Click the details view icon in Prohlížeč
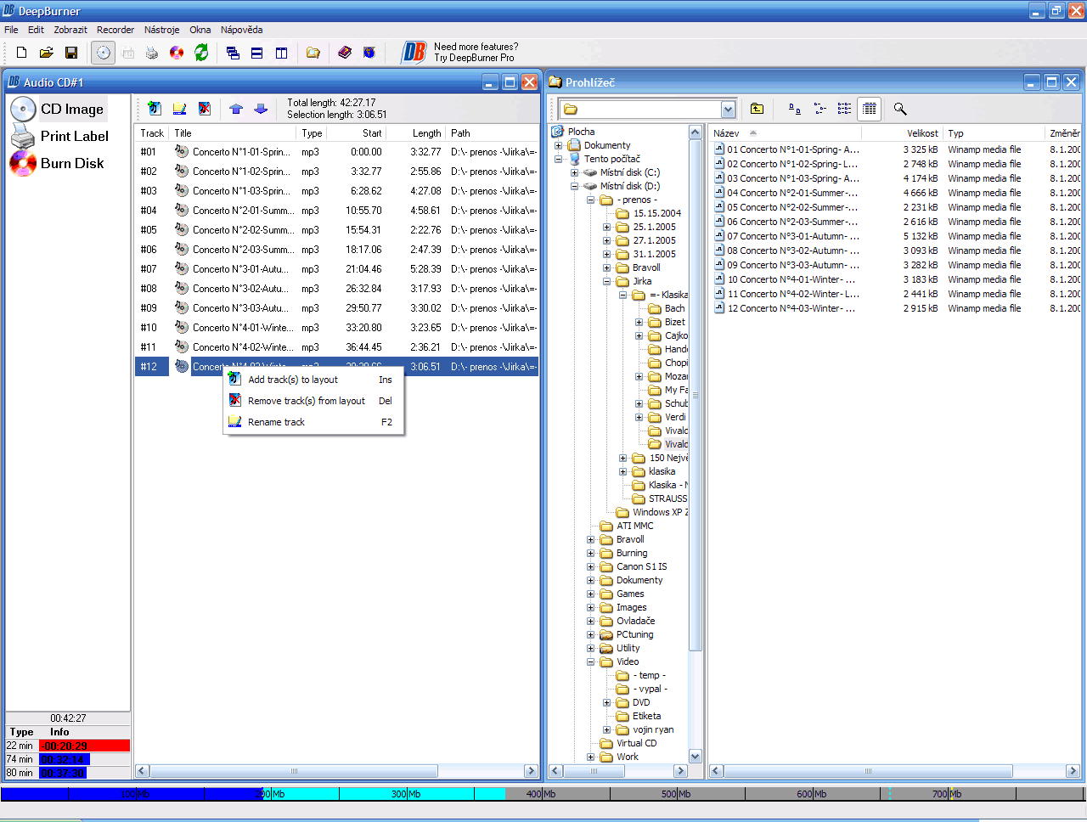Screen dimensions: 1087x822 [869, 109]
